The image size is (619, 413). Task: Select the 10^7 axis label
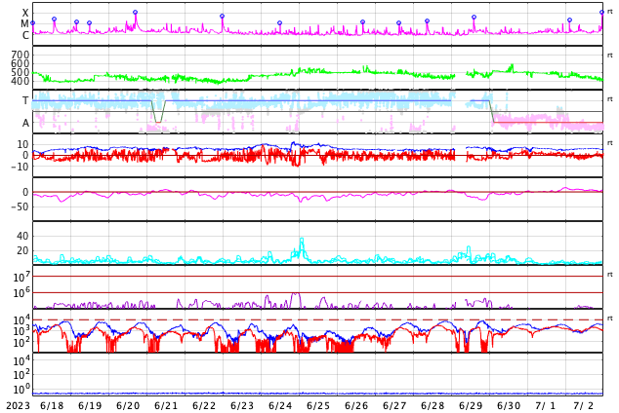click(x=21, y=277)
